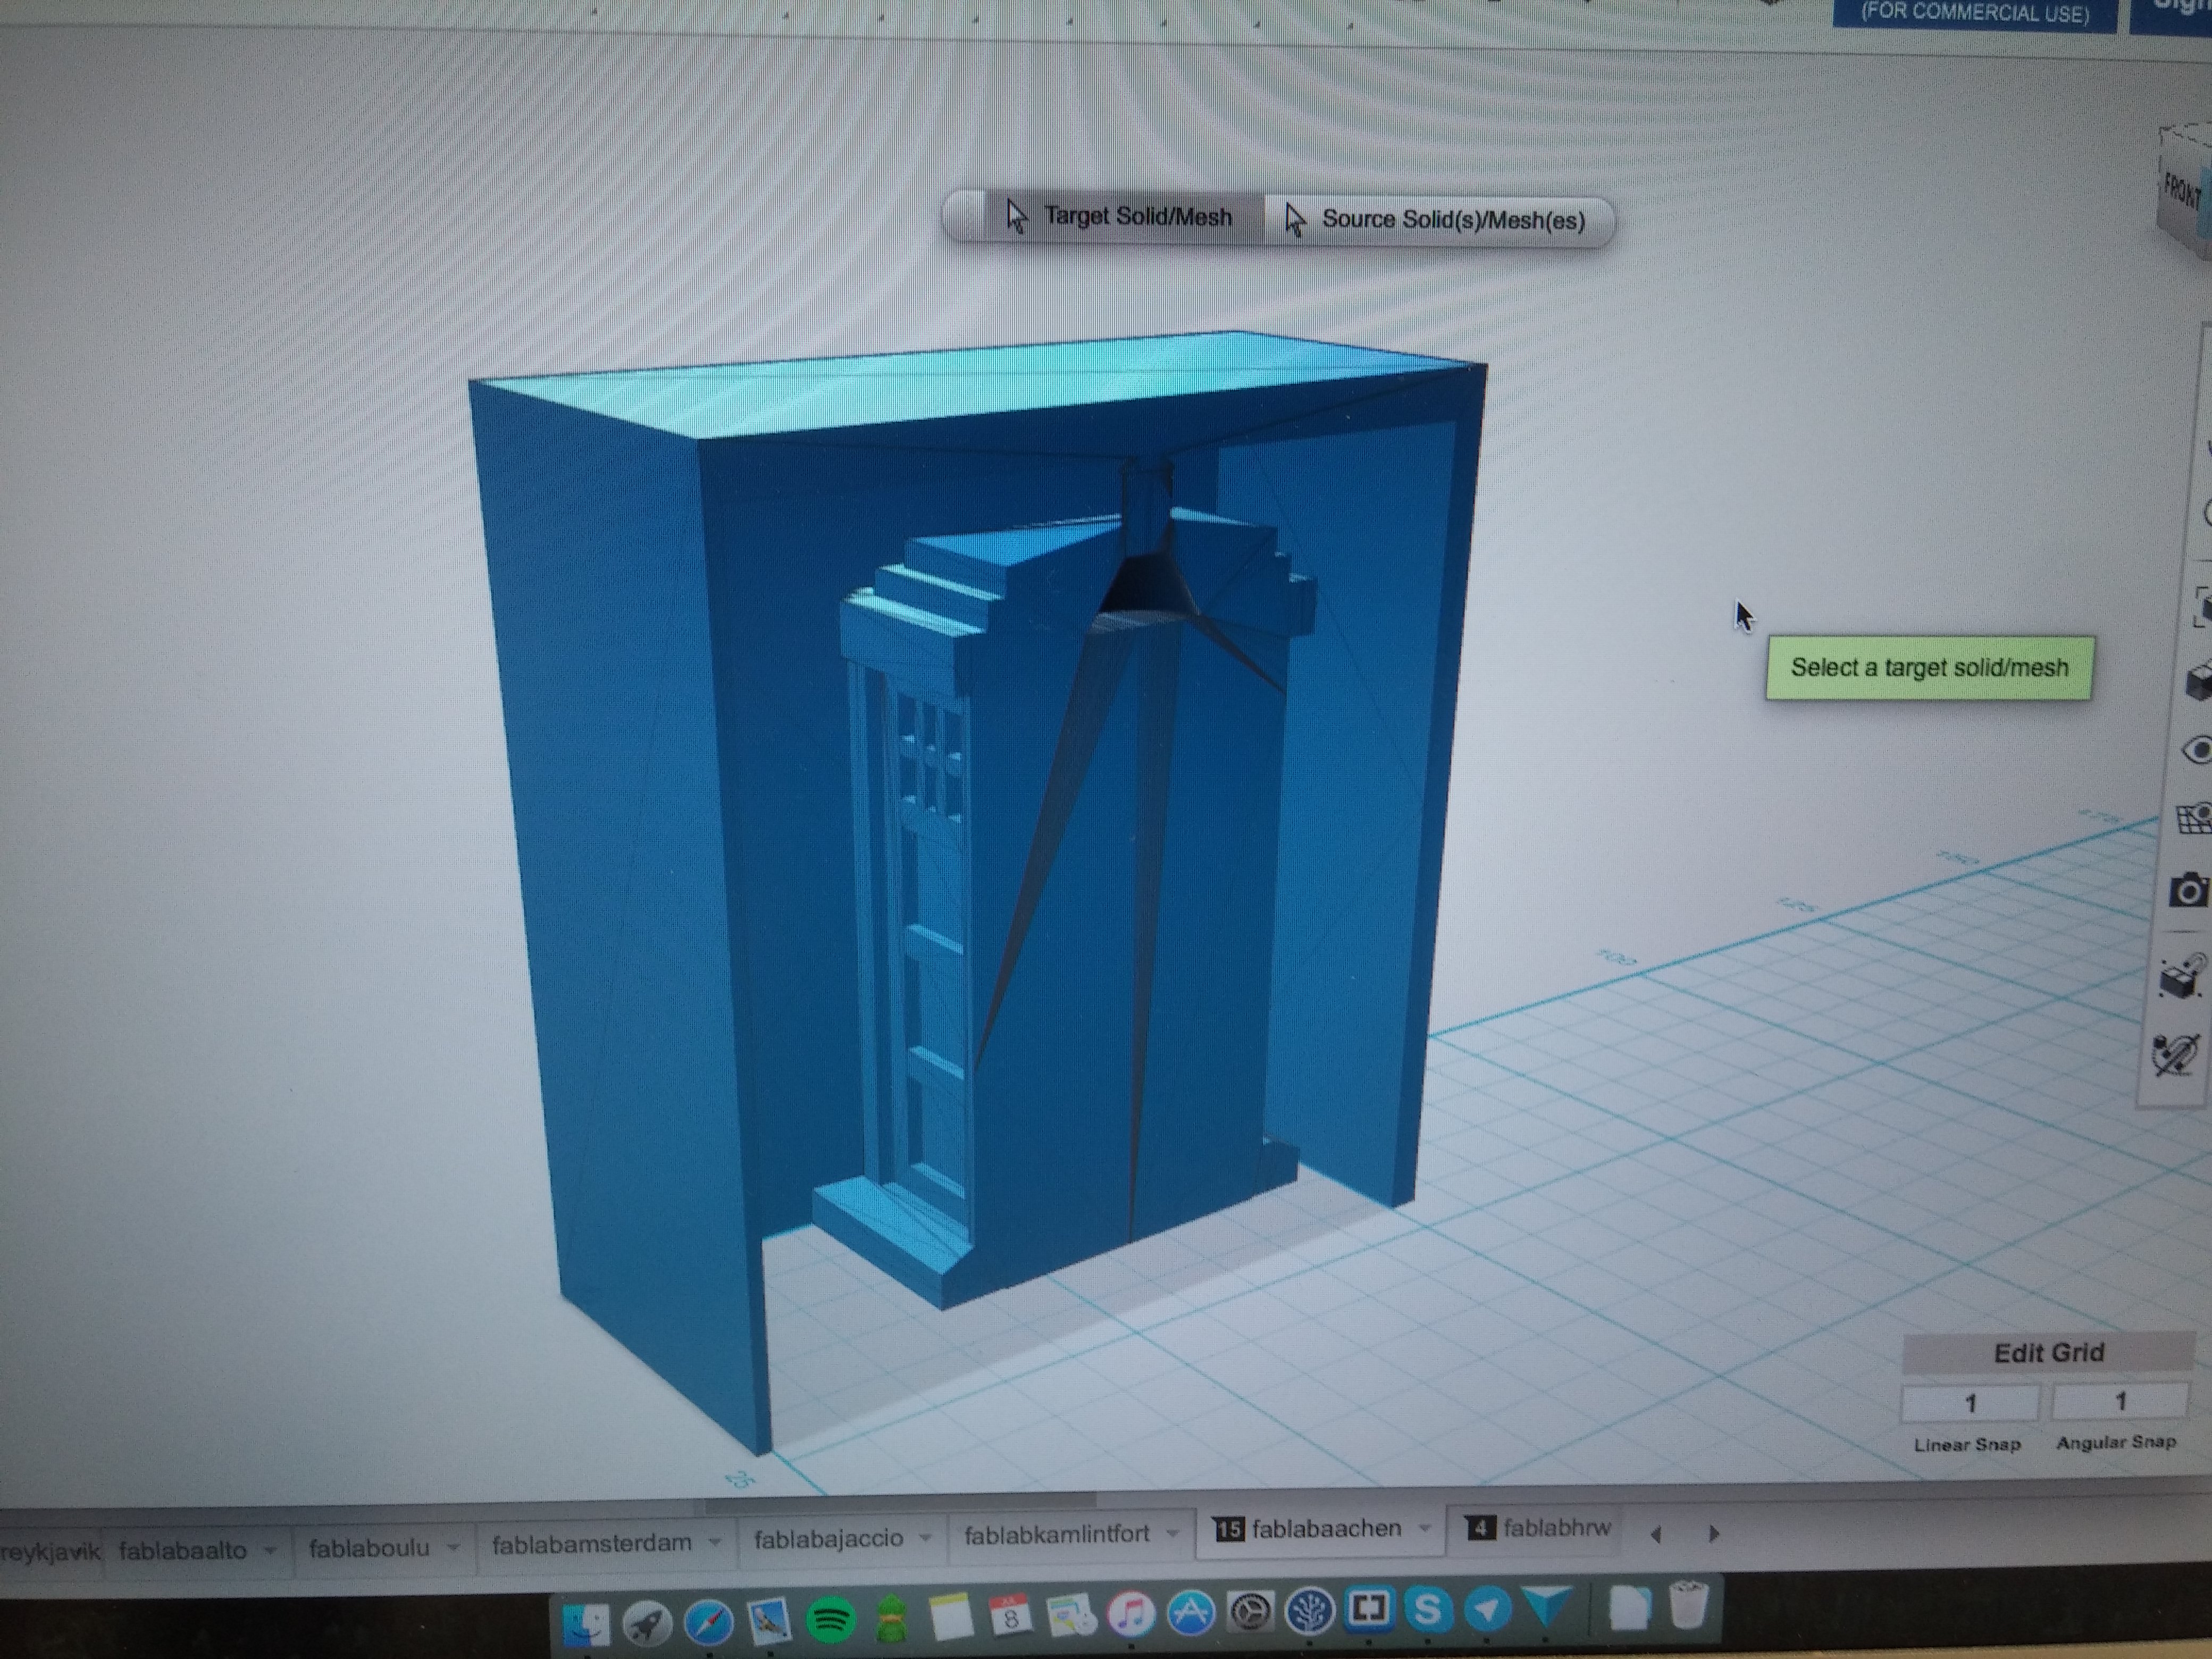
Task: Open the materials paint icon
Action: point(2176,1055)
